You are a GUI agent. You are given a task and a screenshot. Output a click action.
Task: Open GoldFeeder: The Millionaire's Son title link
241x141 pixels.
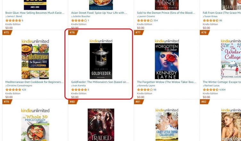tap(100, 82)
